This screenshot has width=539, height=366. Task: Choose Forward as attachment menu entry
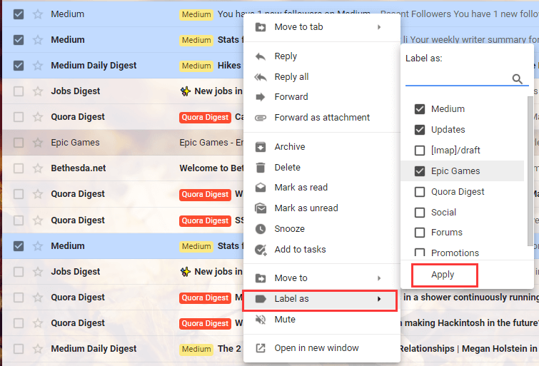[322, 118]
